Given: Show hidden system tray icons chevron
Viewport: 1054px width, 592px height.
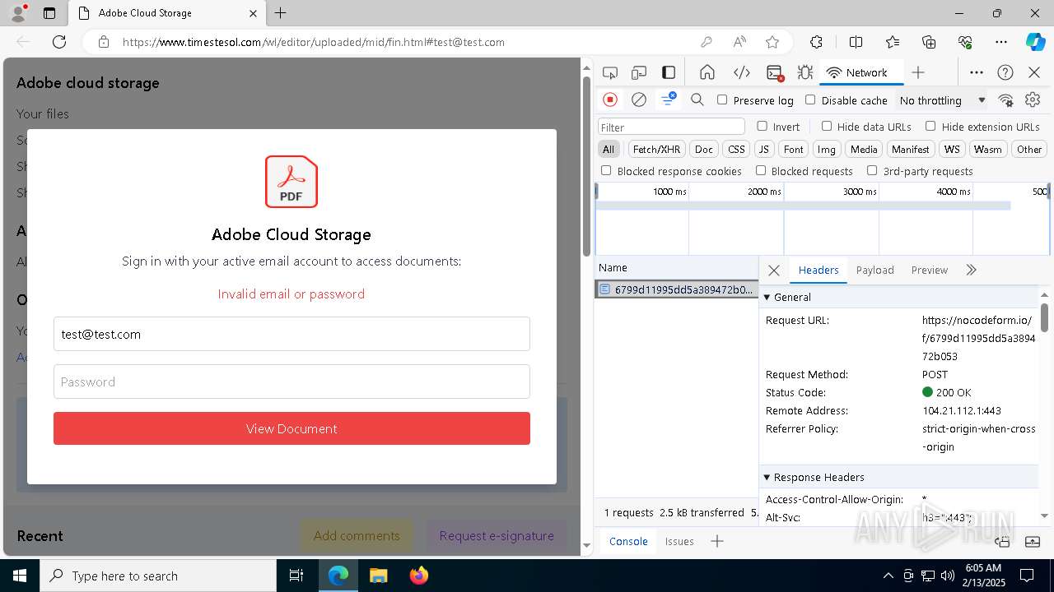Looking at the screenshot, I should pos(888,576).
